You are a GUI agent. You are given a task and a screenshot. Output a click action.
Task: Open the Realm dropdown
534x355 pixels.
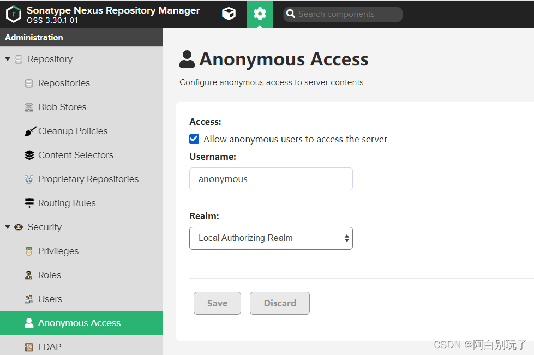[x=271, y=238]
